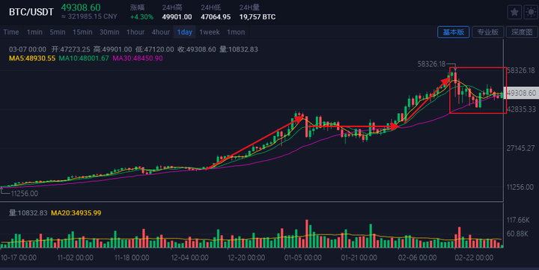Click the 24H high value 49901.00
The image size is (539, 270).
point(177,17)
